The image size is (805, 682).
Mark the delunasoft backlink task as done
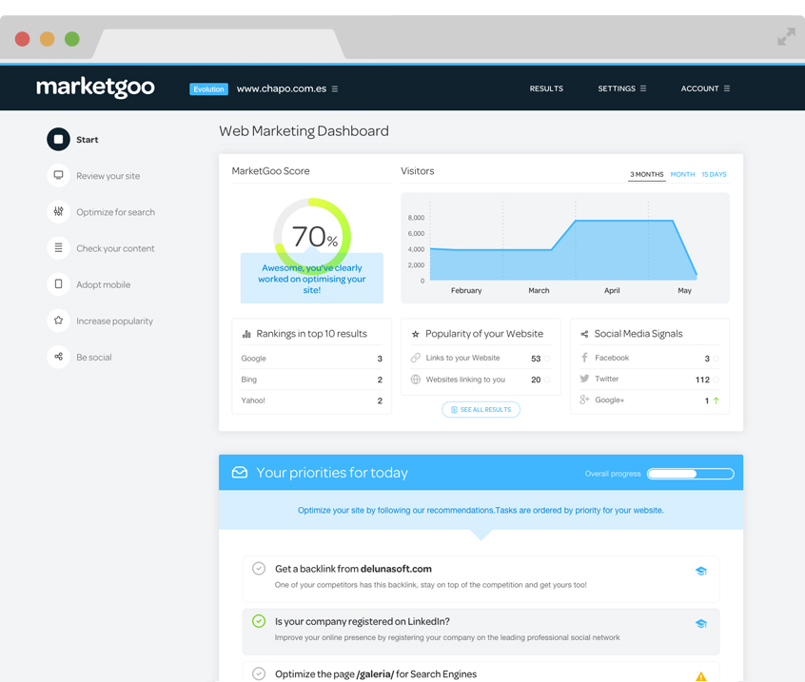[259, 568]
